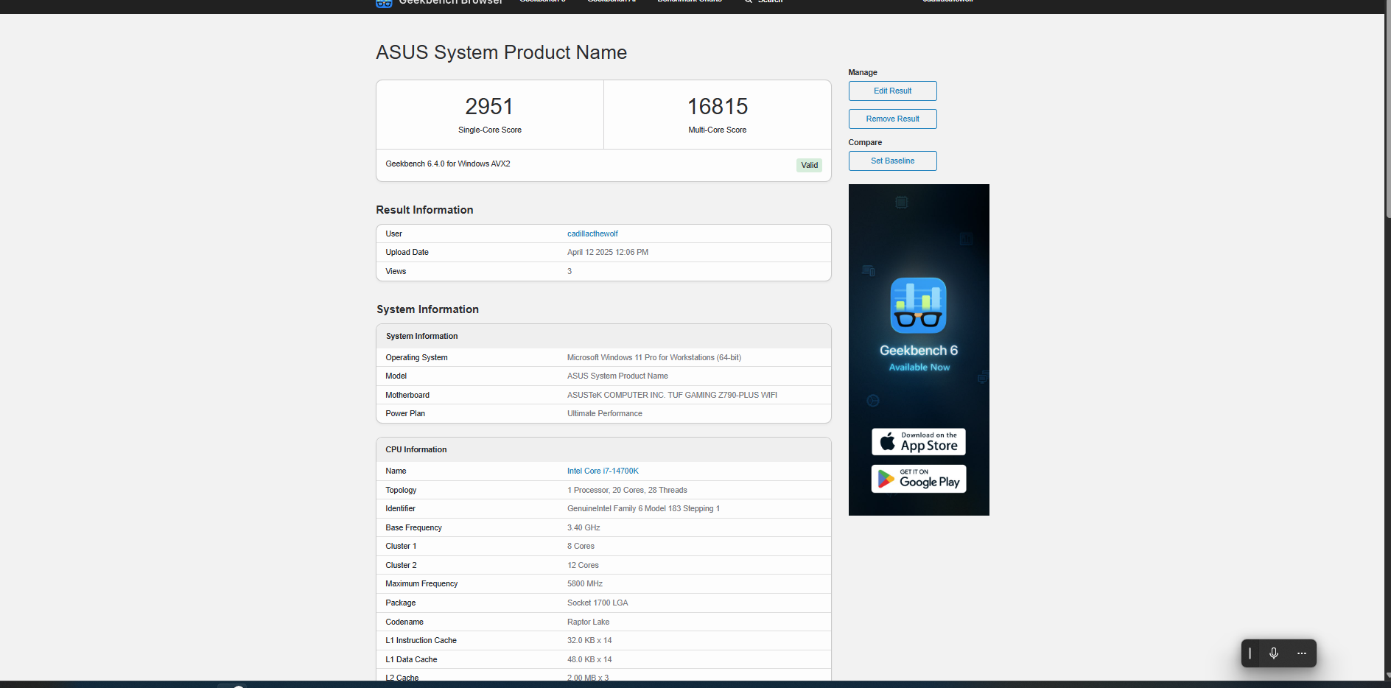Click the Compare sidebar label
Viewport: 1391px width, 688px height.
coord(865,142)
